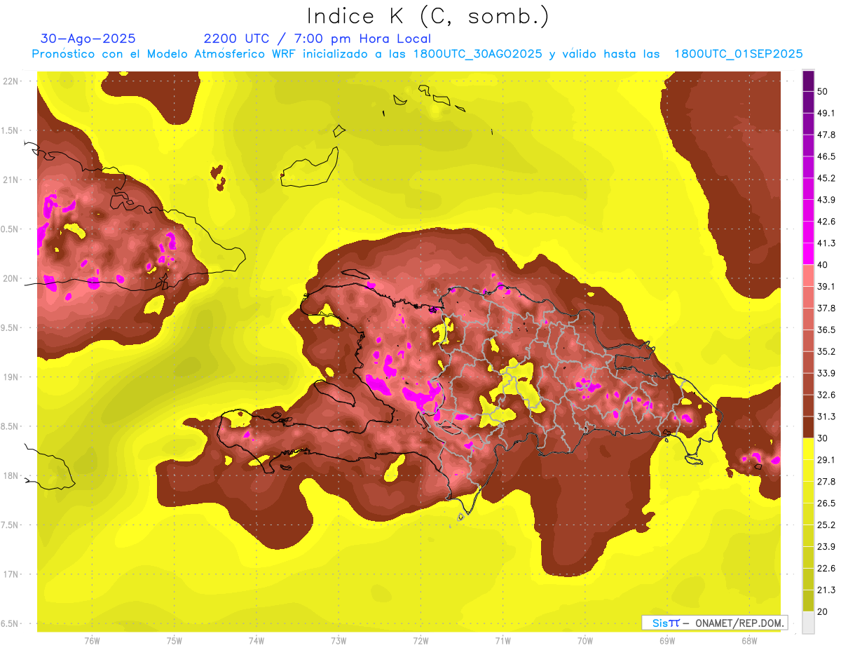Click the "74W" longitude label

[x=256, y=640]
